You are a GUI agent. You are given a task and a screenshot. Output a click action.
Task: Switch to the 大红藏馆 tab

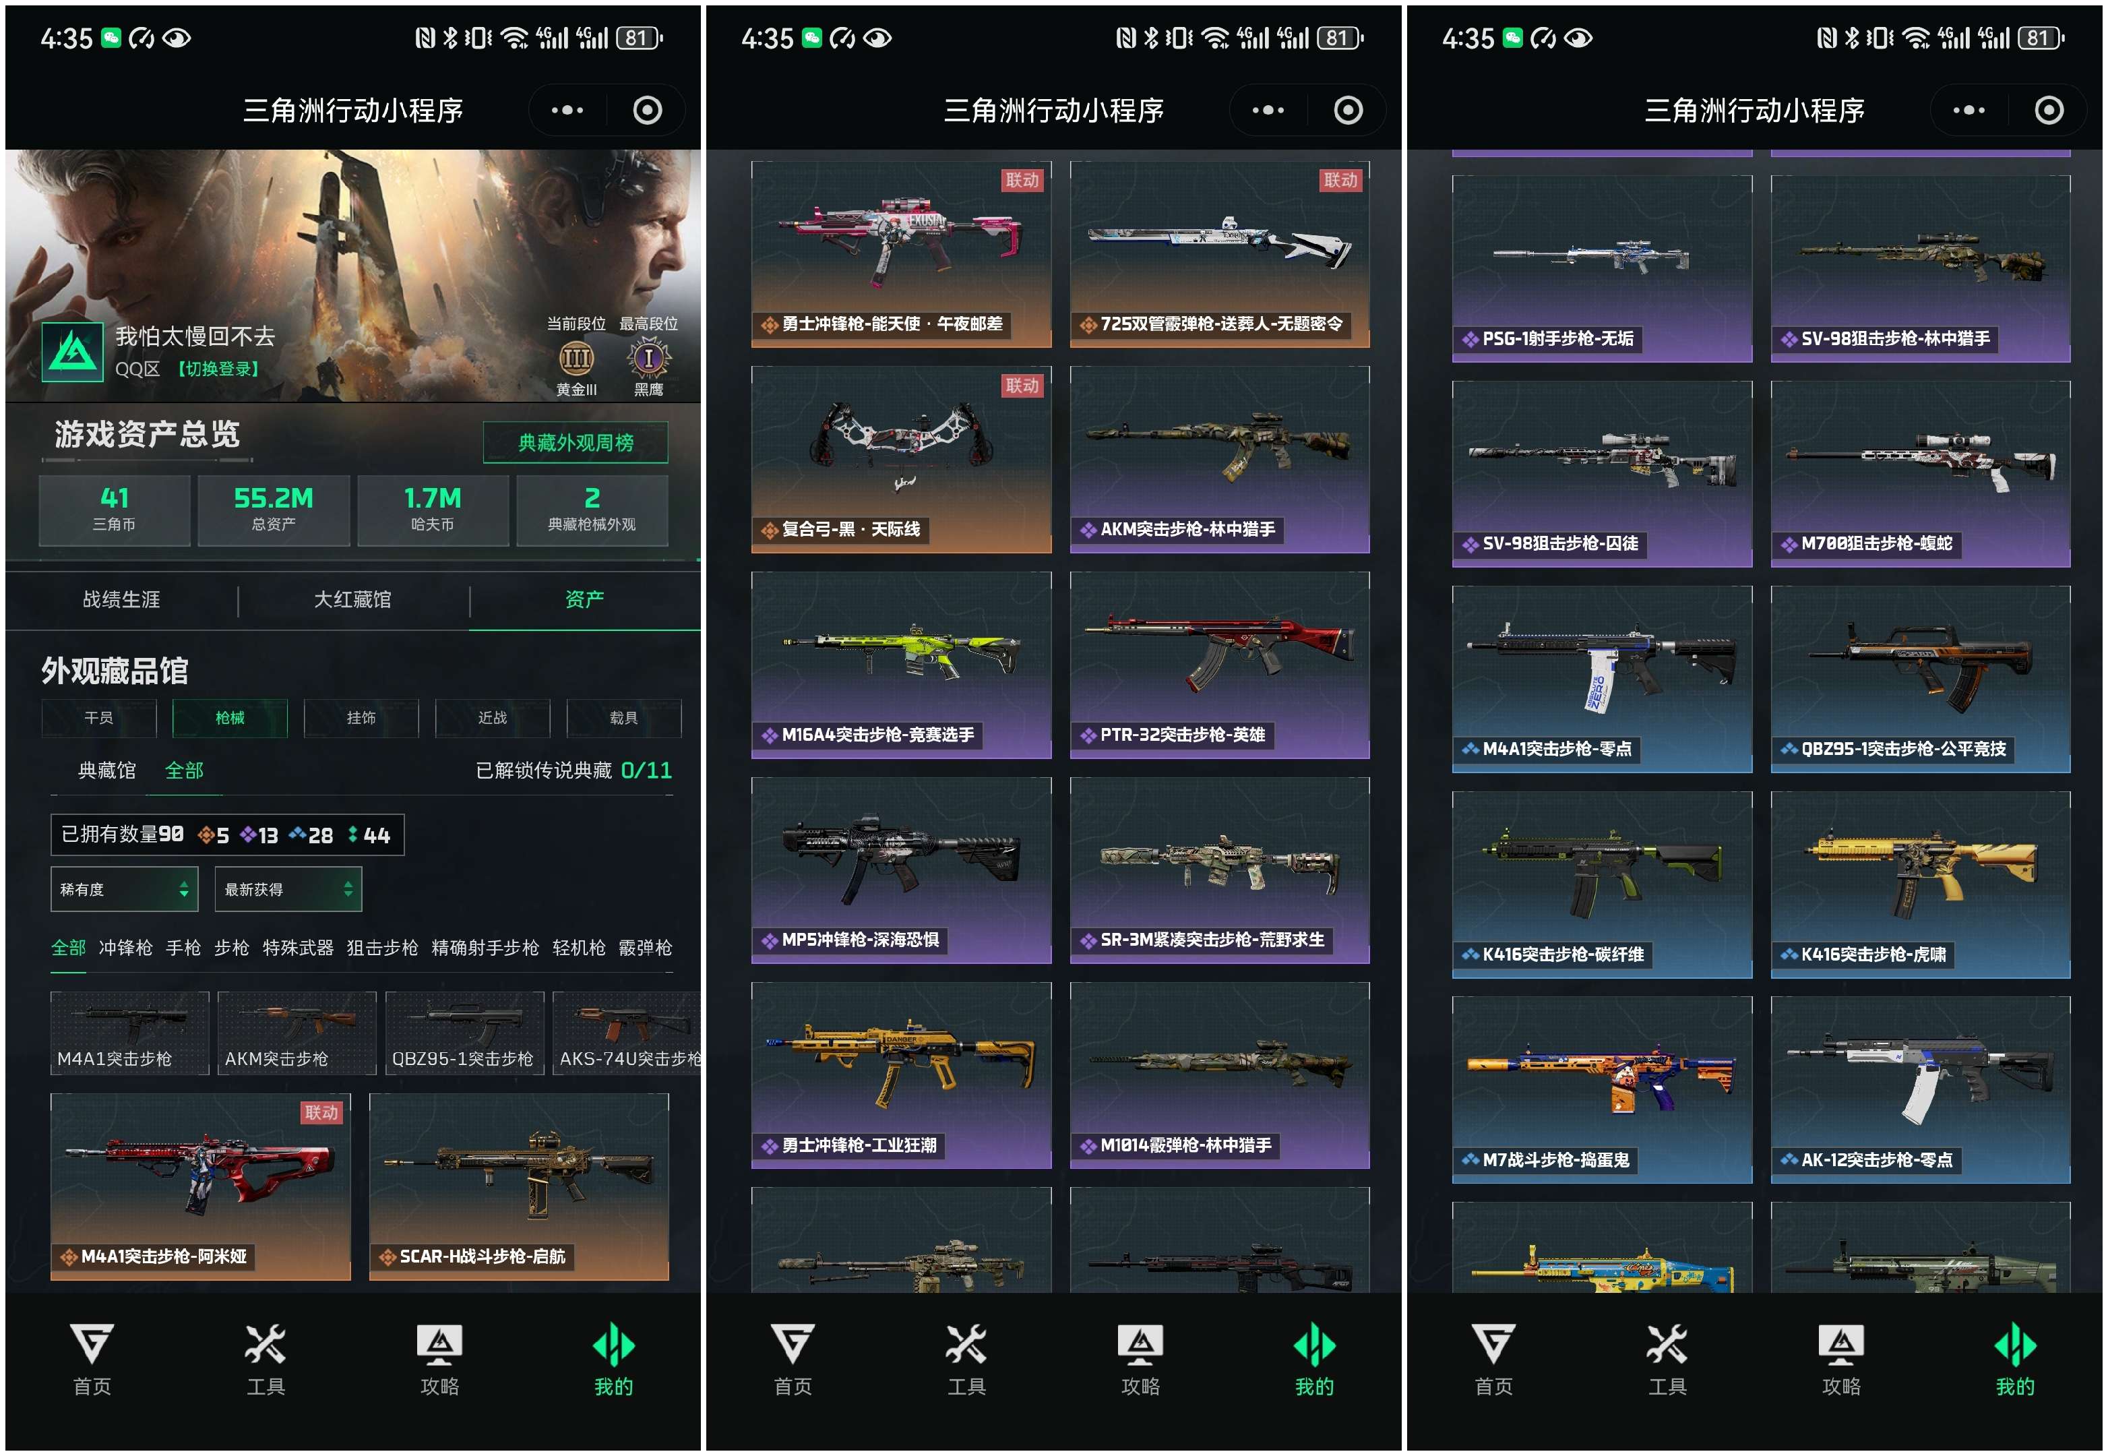coord(353,599)
